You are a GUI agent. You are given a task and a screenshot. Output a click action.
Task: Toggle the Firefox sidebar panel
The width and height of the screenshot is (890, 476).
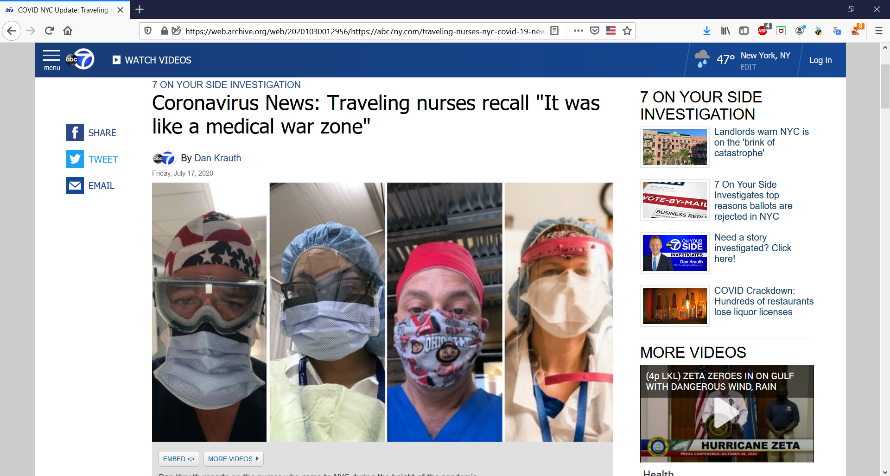[744, 31]
